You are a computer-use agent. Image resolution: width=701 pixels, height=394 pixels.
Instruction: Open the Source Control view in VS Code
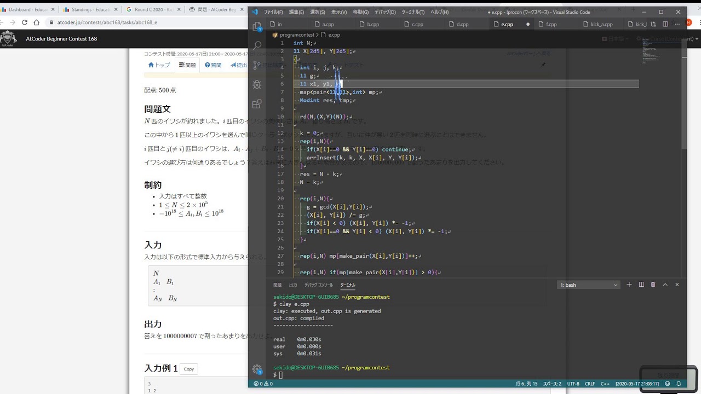pos(257,65)
